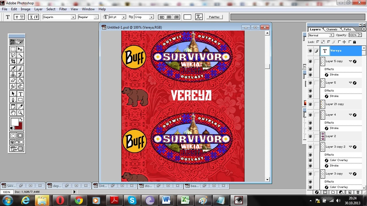Select the Polygonal Lasso tool
The image size is (367, 206).
(13, 55)
